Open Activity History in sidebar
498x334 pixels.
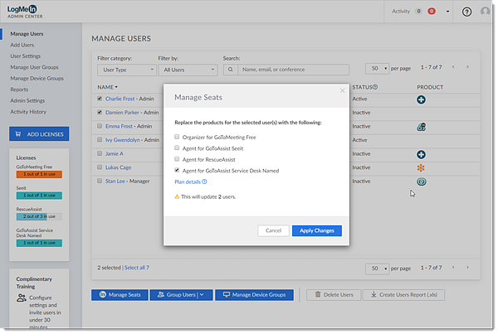[x=28, y=112]
